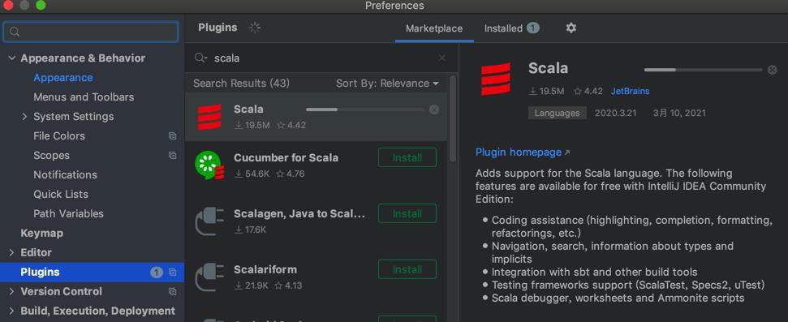Screen dimensions: 788x322
Task: Expand the Version Control section
Action: coord(11,292)
